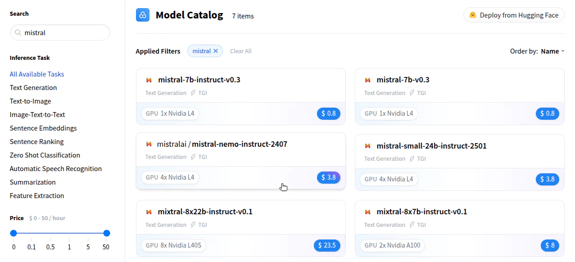The image size is (575, 262).
Task: Select Summarization task filter
Action: pos(33,182)
